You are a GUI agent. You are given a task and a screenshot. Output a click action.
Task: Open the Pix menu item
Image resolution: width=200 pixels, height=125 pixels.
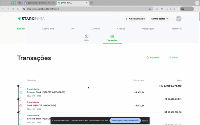[x=73, y=29]
